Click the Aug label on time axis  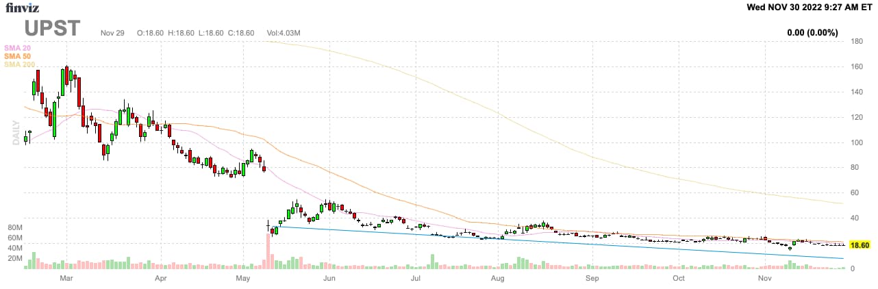click(x=498, y=279)
